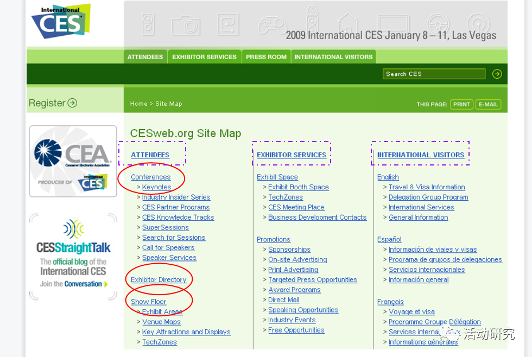532x357 pixels.
Task: Open the CES Knowledge Tracks link
Action: [178, 218]
